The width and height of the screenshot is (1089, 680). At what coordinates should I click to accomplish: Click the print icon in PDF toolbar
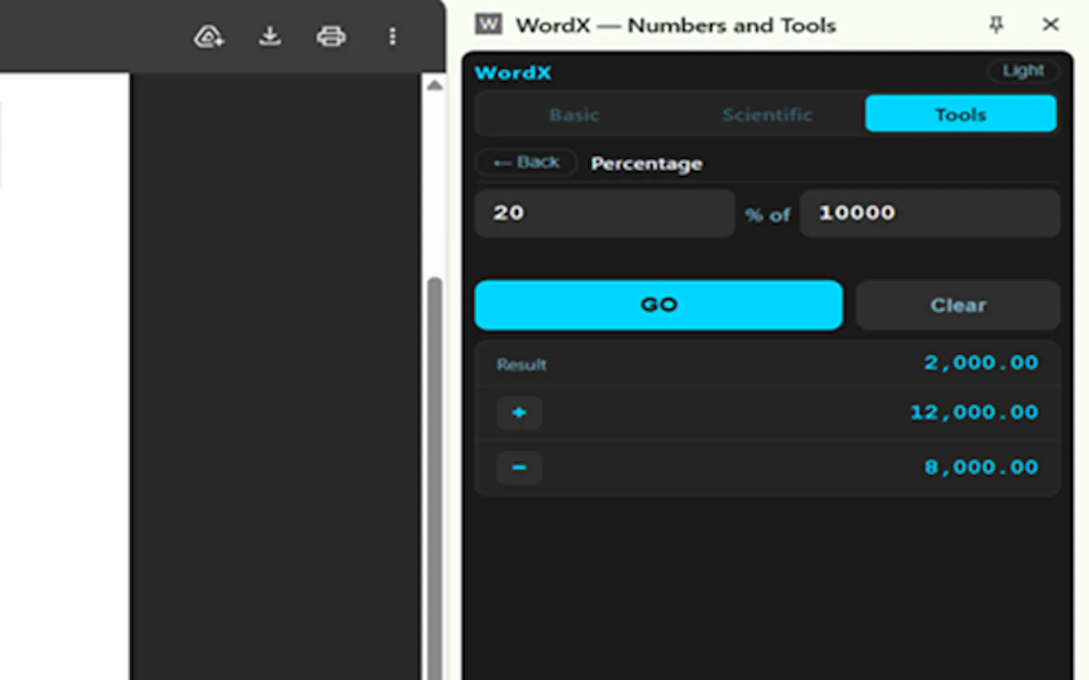tap(331, 36)
